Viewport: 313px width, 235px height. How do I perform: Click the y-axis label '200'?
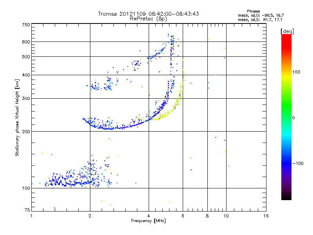pos(26,132)
